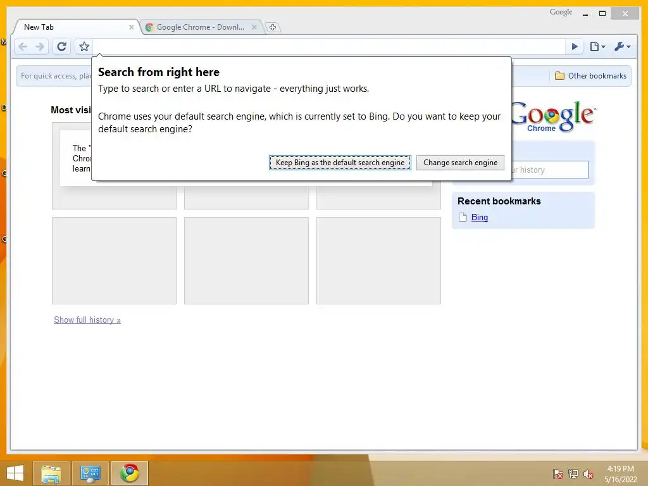The image size is (648, 486).
Task: Go forward with the forward arrow
Action: (x=40, y=46)
